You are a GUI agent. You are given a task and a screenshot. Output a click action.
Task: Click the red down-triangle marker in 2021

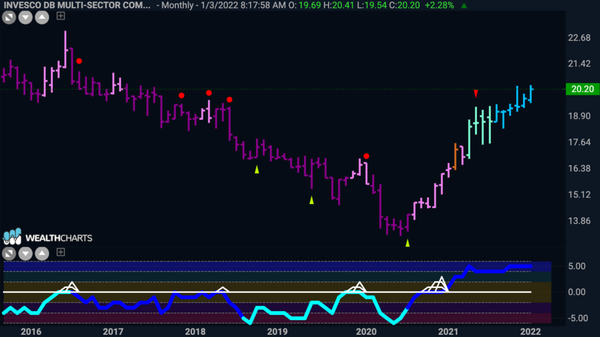pyautogui.click(x=476, y=94)
